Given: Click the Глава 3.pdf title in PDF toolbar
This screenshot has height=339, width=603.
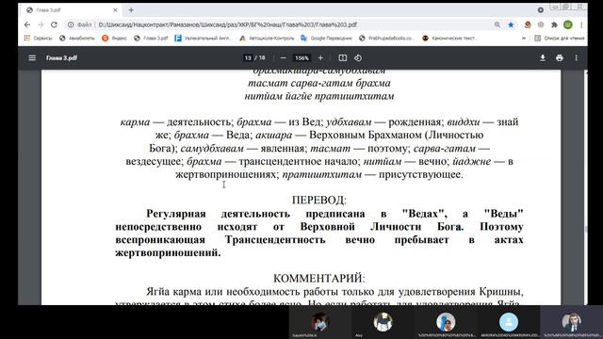Looking at the screenshot, I should tap(61, 58).
